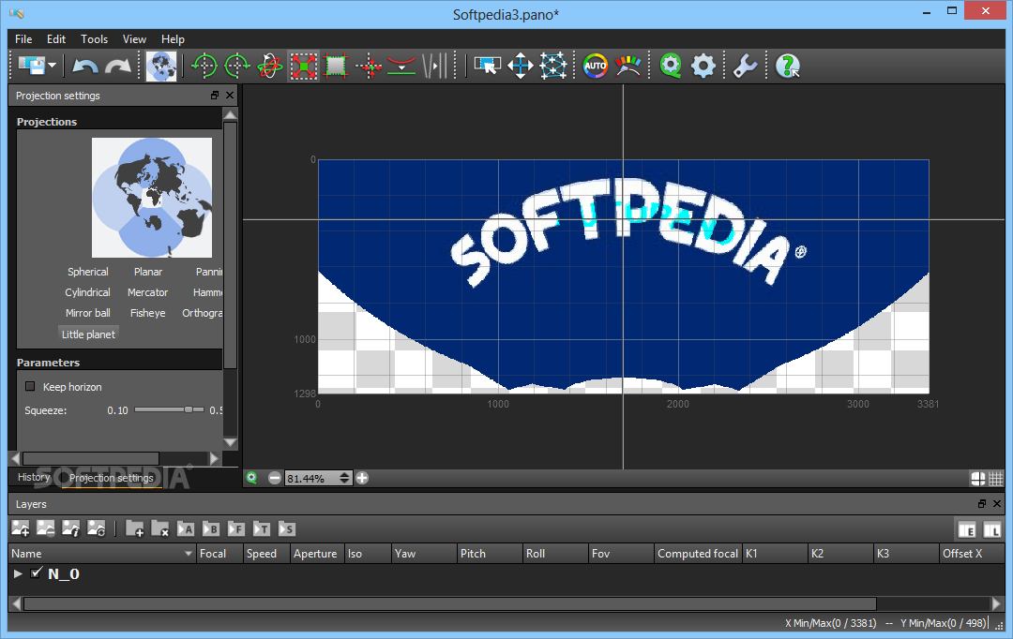Click the Squeeze slider handle
The image size is (1013, 639).
188,409
